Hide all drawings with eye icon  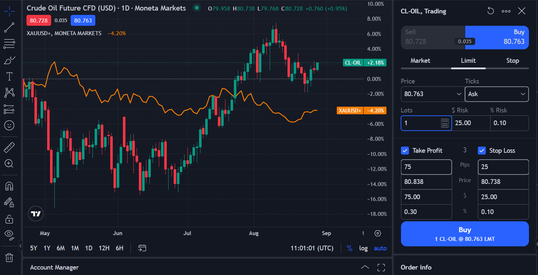[9, 235]
